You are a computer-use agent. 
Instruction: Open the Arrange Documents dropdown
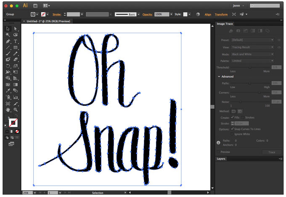coord(46,5)
